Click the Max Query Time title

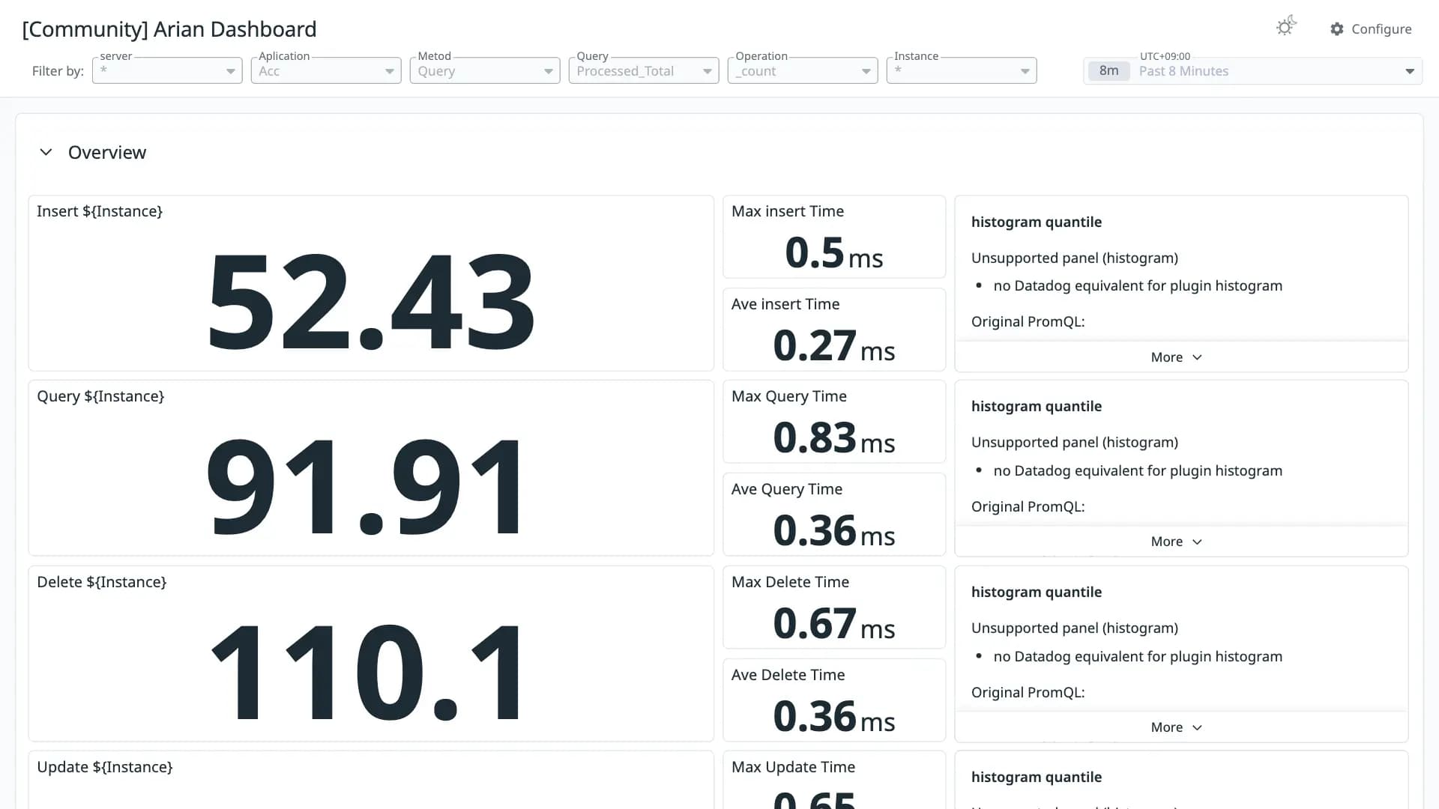point(789,396)
